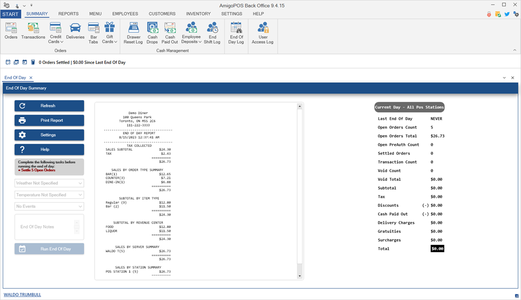Switch to the START tab
This screenshot has width=521, height=300.
(10, 14)
